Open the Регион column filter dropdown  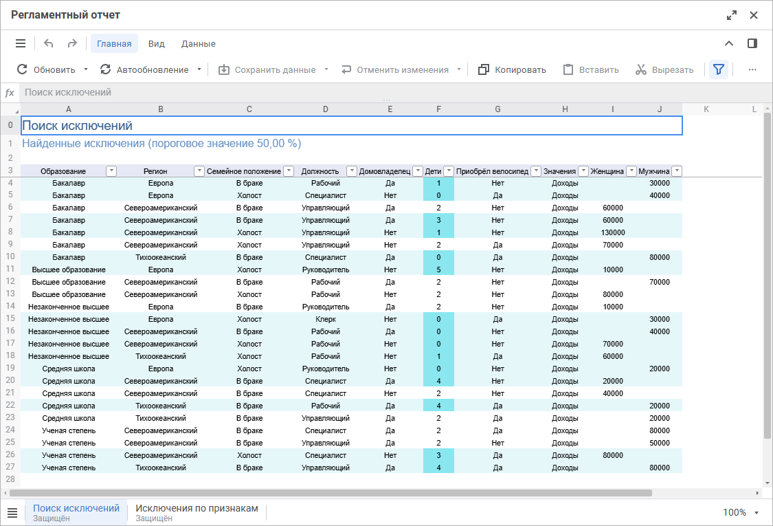[x=199, y=171]
